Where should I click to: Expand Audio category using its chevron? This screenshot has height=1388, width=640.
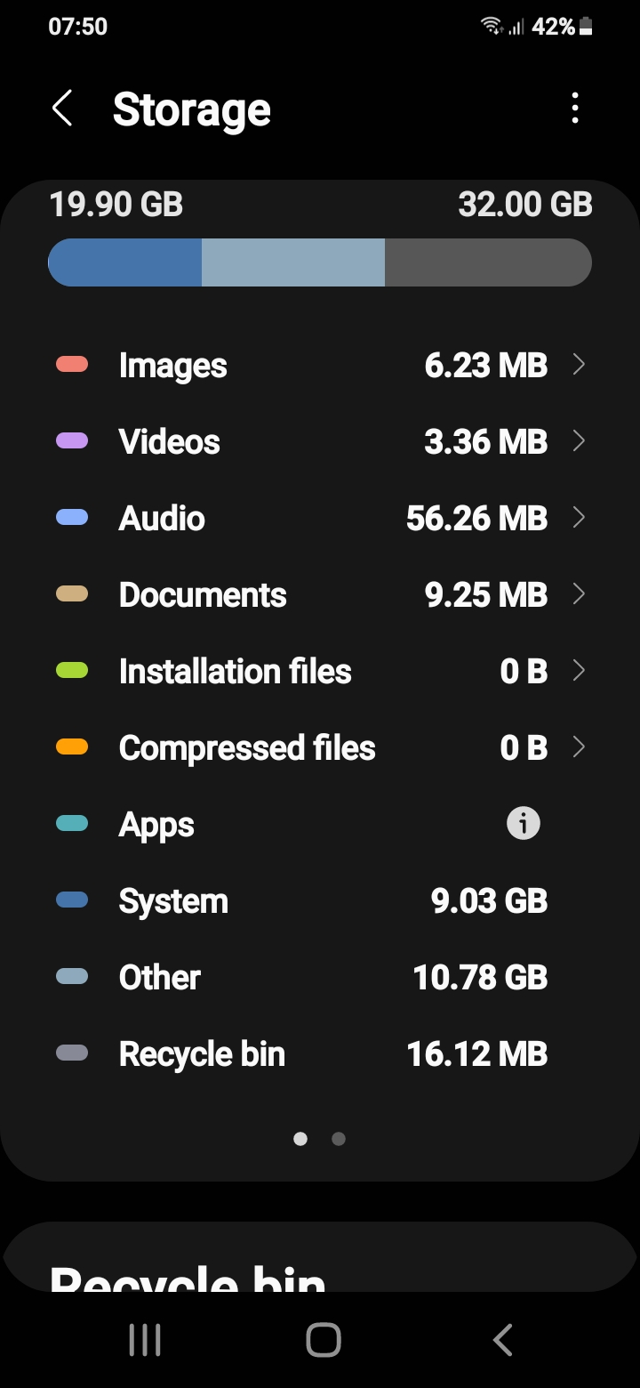(x=579, y=518)
